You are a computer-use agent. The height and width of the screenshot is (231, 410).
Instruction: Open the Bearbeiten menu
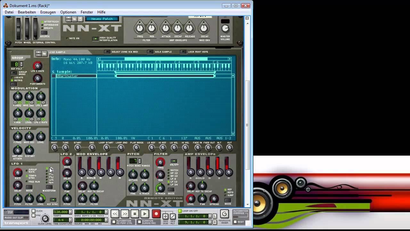click(x=27, y=12)
